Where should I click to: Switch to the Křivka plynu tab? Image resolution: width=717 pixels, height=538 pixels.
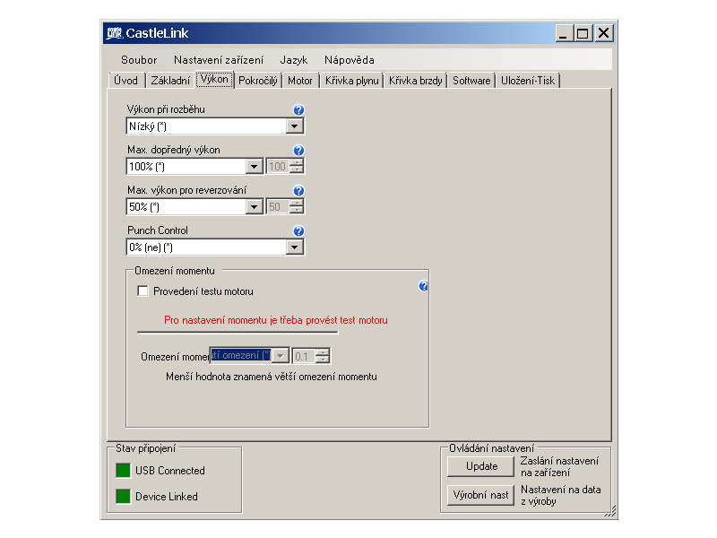[351, 81]
